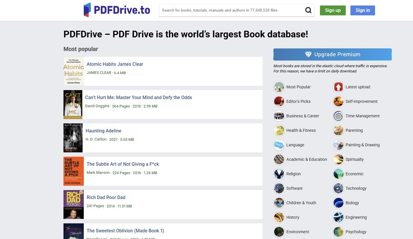
Task: Click the blue Sign in button
Action: (x=363, y=10)
